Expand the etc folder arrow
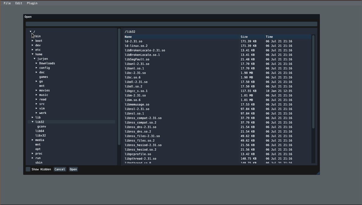This screenshot has width=362, height=205. pyautogui.click(x=33, y=50)
